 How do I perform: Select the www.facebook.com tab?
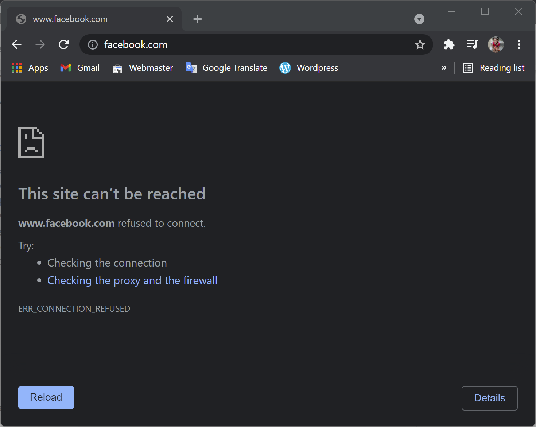[x=95, y=19]
